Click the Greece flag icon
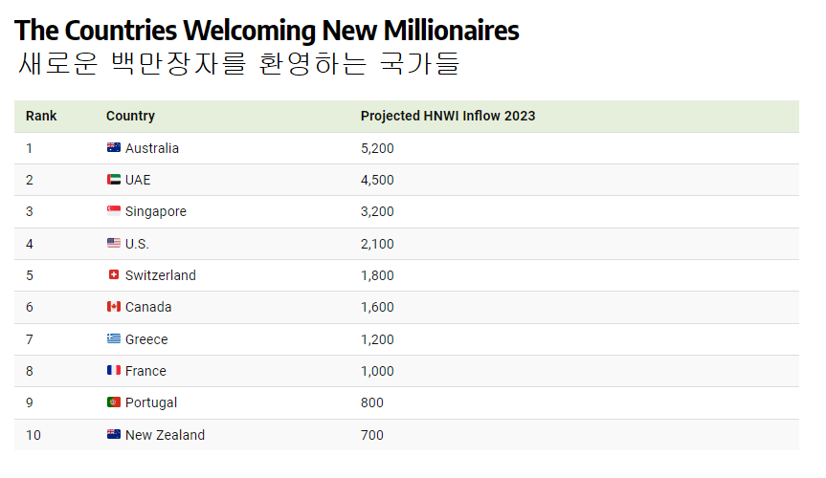 coord(114,339)
